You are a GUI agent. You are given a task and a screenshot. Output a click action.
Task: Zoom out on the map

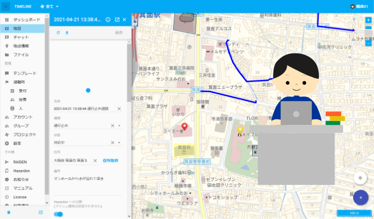click(369, 43)
